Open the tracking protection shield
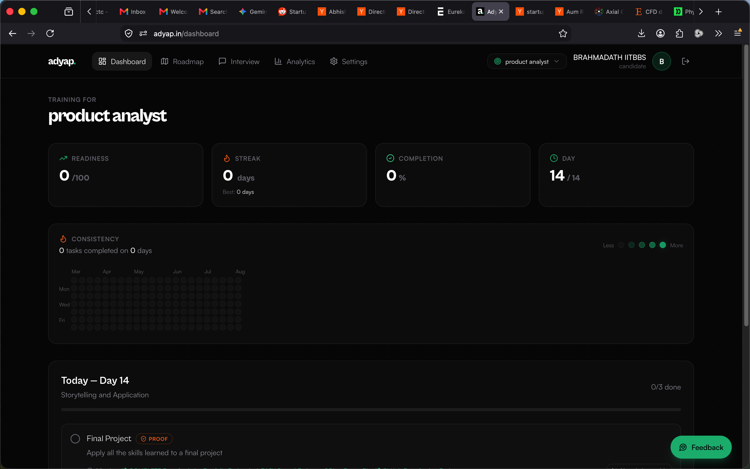 pos(129,34)
